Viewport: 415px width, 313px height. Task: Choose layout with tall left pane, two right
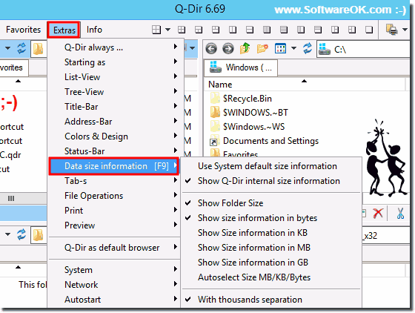pos(335,30)
